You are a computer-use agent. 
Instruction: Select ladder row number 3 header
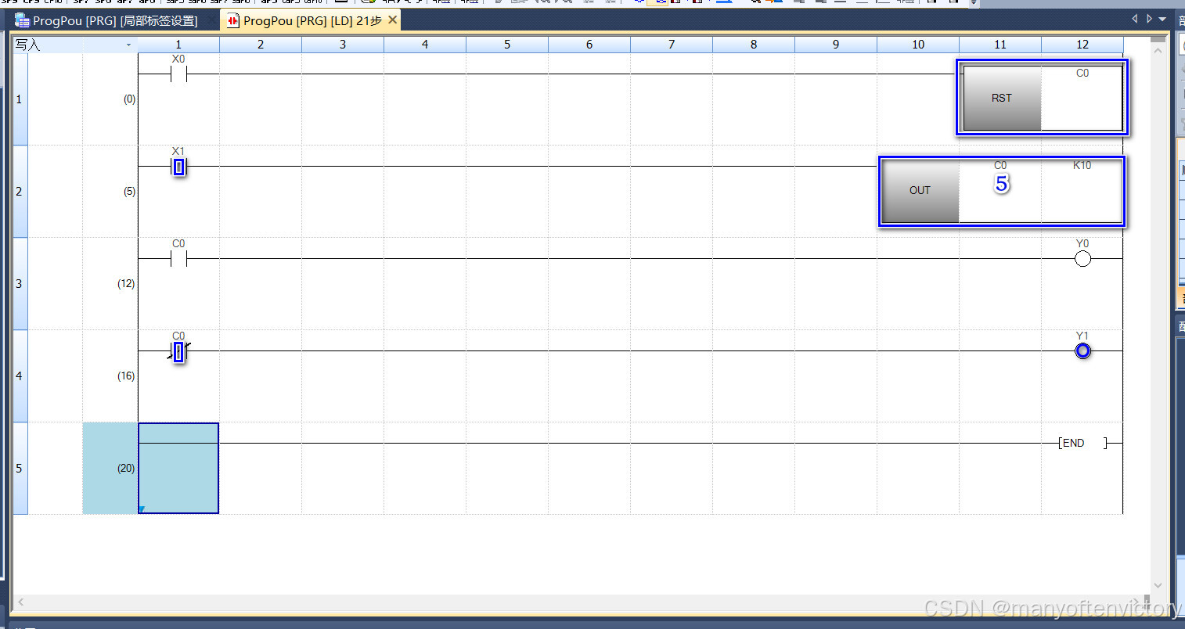point(20,284)
